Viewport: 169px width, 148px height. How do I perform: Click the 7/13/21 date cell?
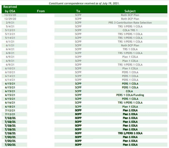(x=10, y=118)
